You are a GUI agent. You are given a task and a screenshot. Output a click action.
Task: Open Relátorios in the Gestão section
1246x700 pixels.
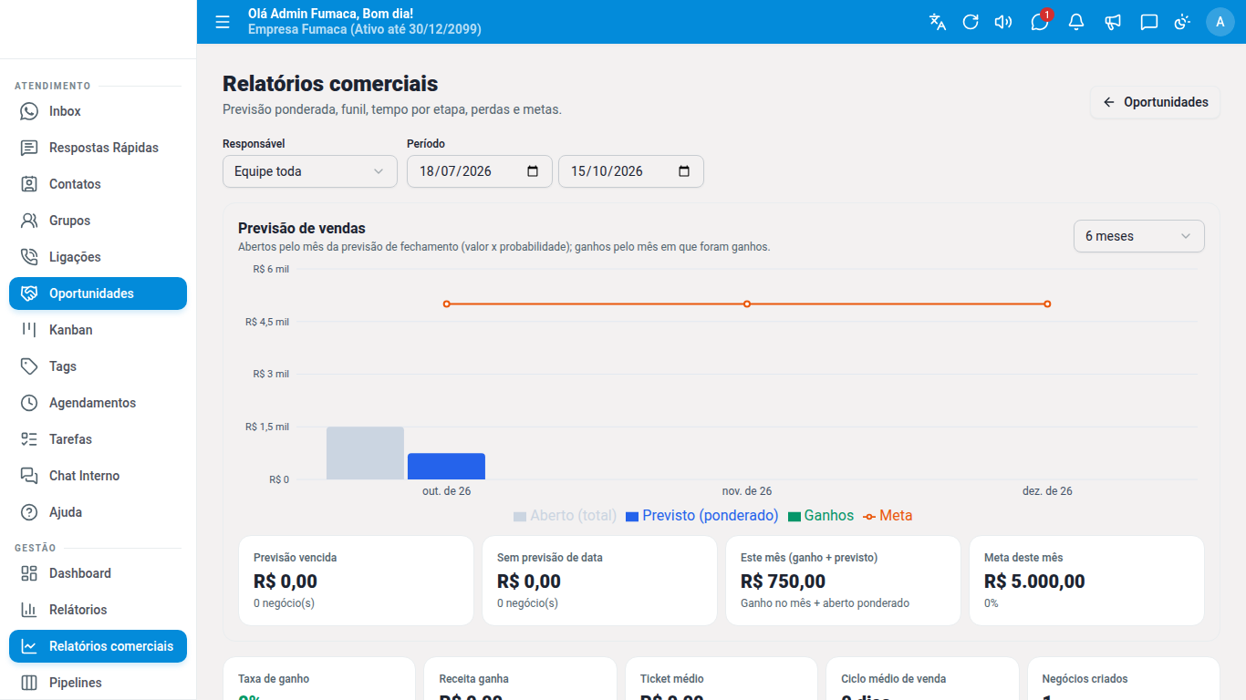(99, 610)
